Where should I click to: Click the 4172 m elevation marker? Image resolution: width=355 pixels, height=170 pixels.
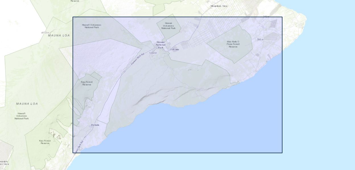(45, 33)
